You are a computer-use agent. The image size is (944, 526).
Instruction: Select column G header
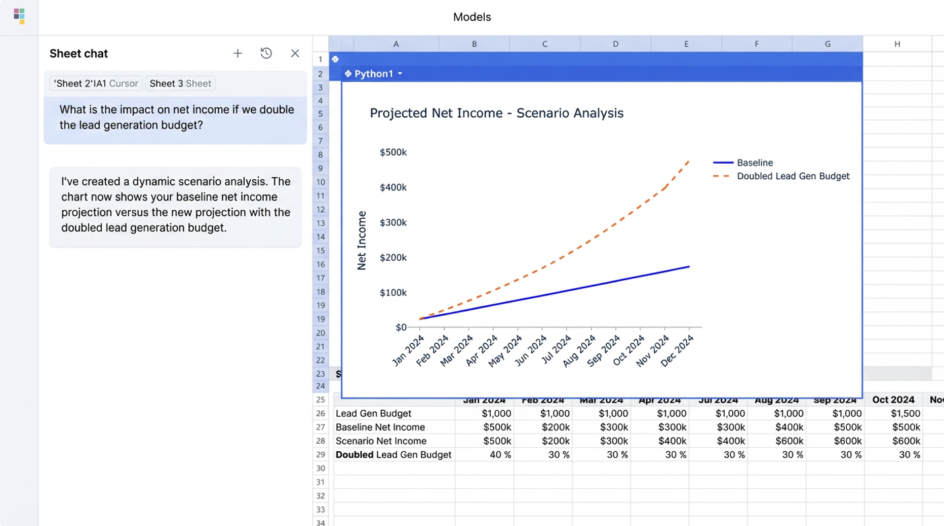coord(827,44)
